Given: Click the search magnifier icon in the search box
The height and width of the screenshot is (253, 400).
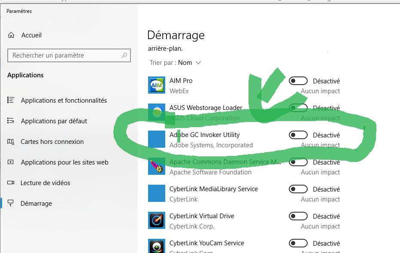Looking at the screenshot, I should coord(124,55).
